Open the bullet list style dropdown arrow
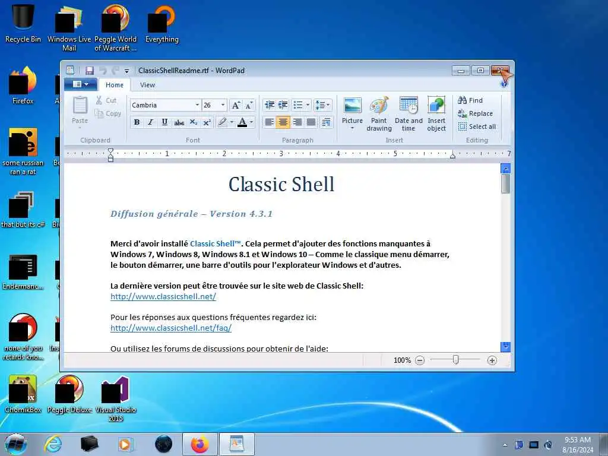The width and height of the screenshot is (608, 456). (x=308, y=105)
